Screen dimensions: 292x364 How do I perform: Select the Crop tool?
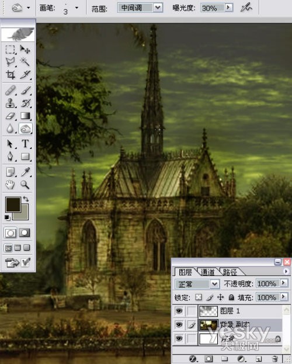11,75
